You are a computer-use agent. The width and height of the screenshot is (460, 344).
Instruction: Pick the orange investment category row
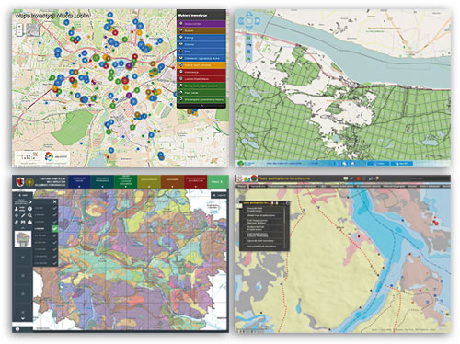[201, 65]
